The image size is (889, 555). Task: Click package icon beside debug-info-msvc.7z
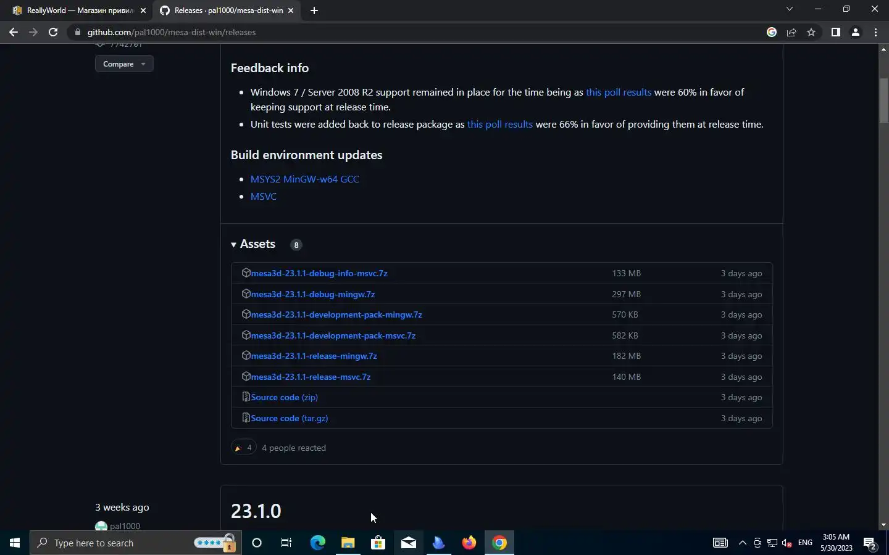246,273
